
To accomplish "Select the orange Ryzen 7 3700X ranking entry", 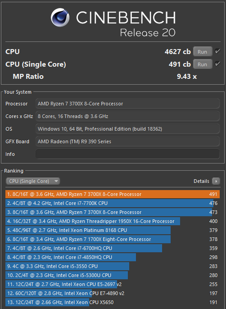I will (x=113, y=194).
